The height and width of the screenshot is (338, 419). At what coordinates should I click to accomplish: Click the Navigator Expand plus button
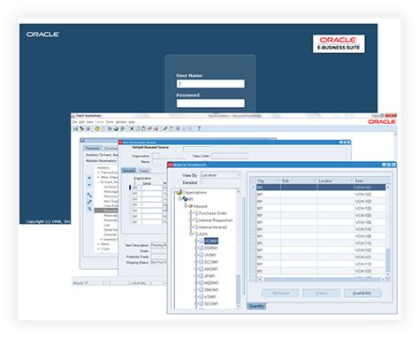[x=89, y=178]
